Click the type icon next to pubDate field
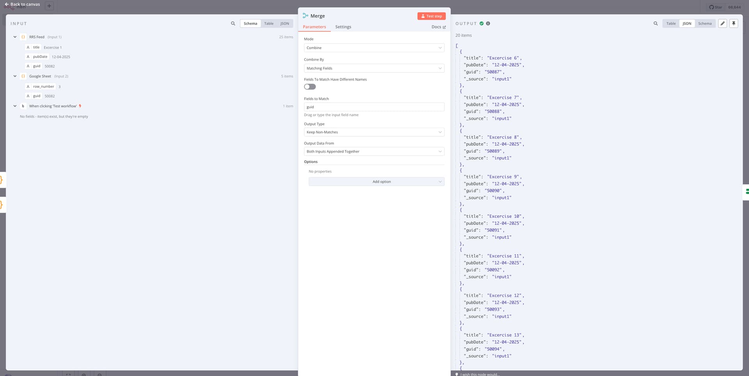This screenshot has height=376, width=749. point(28,56)
